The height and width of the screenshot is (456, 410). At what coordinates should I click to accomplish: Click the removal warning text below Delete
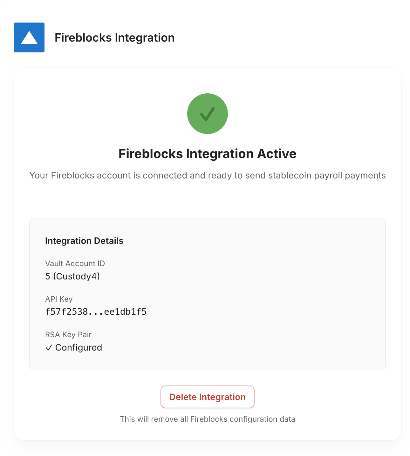[x=208, y=419]
